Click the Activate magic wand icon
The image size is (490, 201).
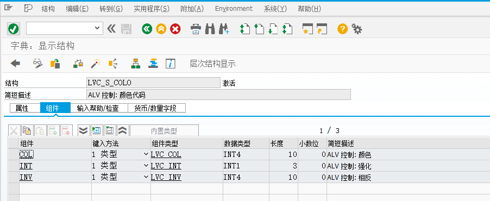95,64
